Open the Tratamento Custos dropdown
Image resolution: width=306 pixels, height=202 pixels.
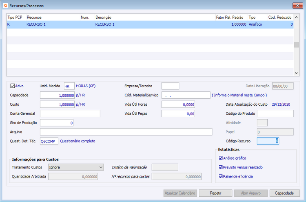(76, 167)
